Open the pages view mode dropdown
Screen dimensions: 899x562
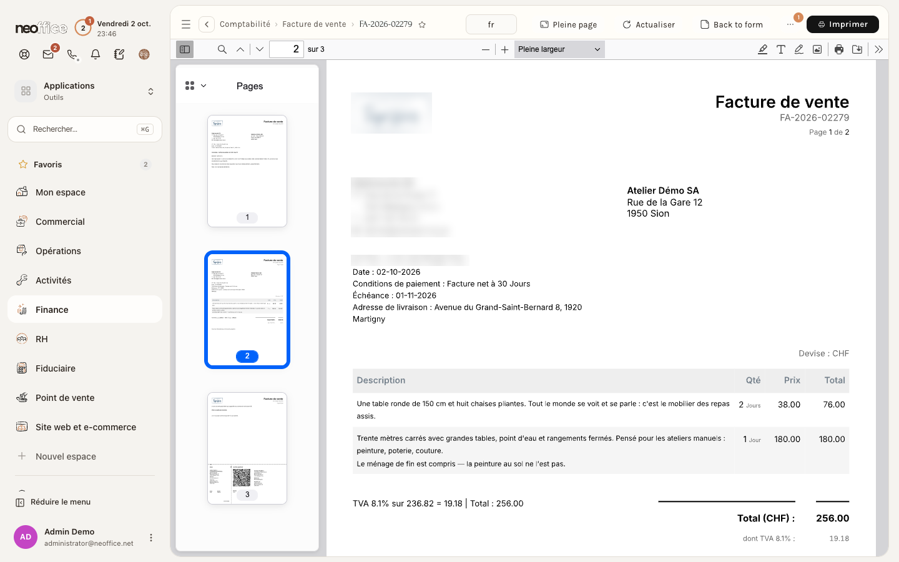click(x=195, y=86)
